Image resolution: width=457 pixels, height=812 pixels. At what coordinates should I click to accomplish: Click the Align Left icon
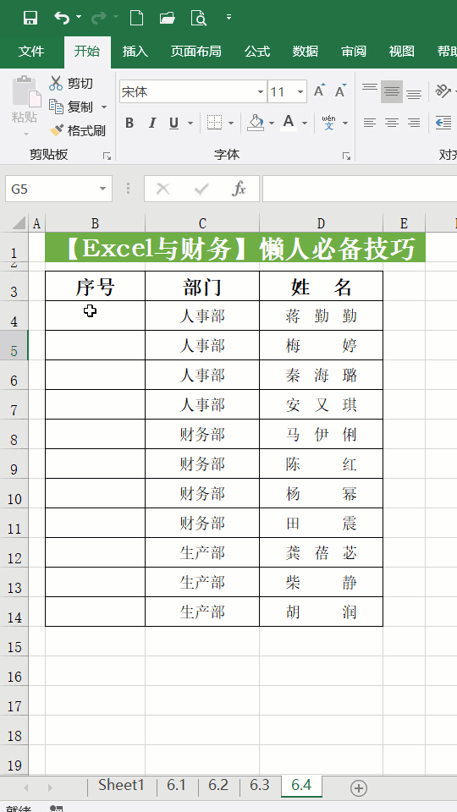pyautogui.click(x=370, y=123)
